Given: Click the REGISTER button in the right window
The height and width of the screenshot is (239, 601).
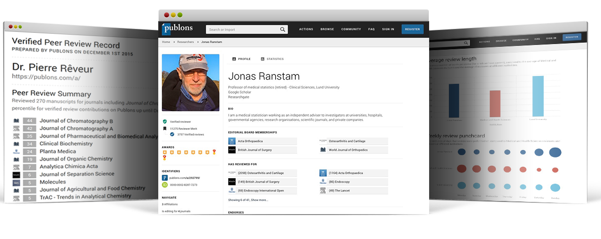Looking at the screenshot, I should point(571,37).
